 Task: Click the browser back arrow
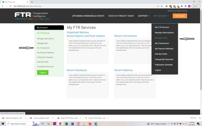click(3, 6)
